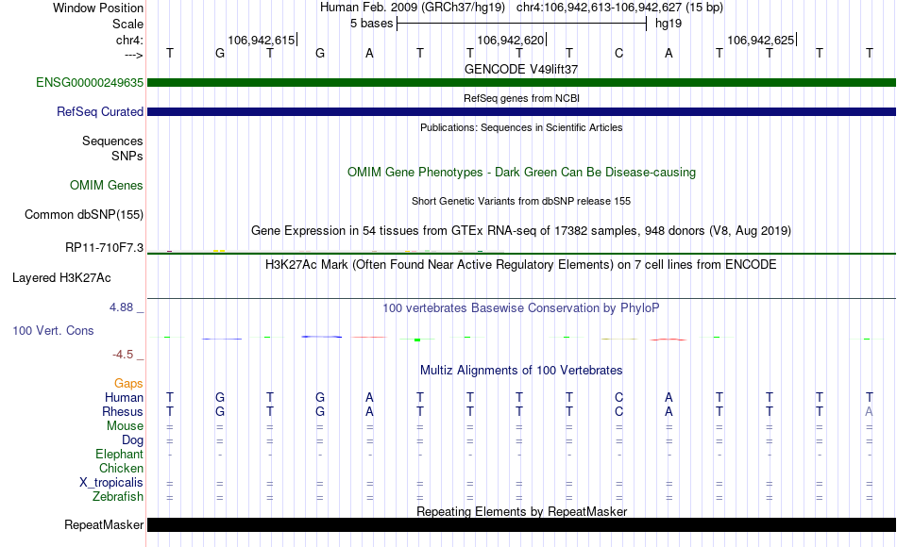Click the green ENSG00000249635 gene bar
897x547 pixels.
pyautogui.click(x=522, y=83)
